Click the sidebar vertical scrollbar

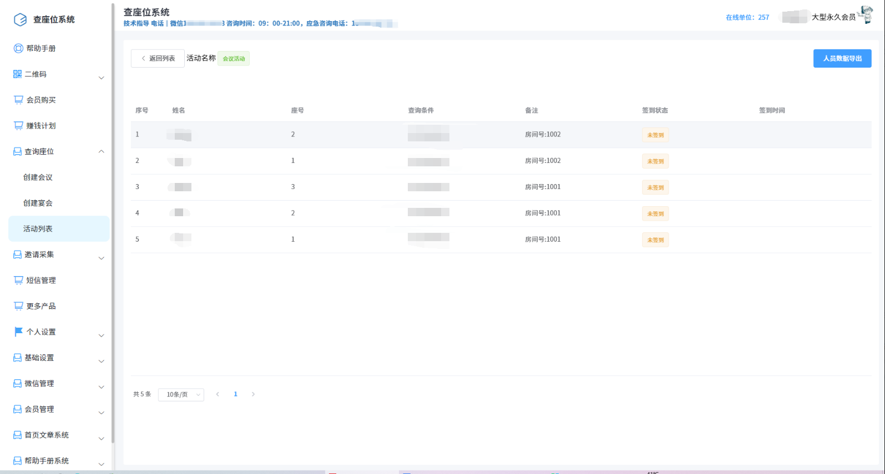point(113,222)
